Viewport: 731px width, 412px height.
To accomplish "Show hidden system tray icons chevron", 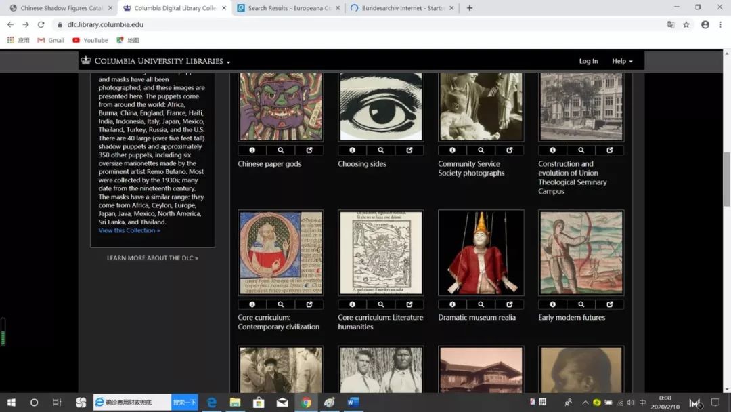I will click(x=585, y=403).
